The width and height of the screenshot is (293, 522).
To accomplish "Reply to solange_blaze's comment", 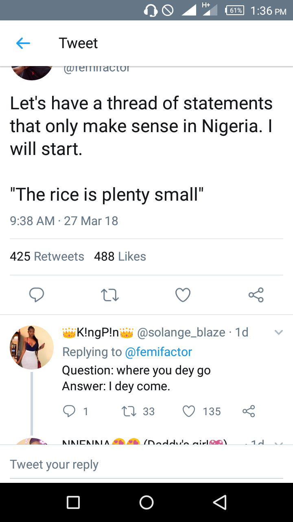I will (70, 411).
